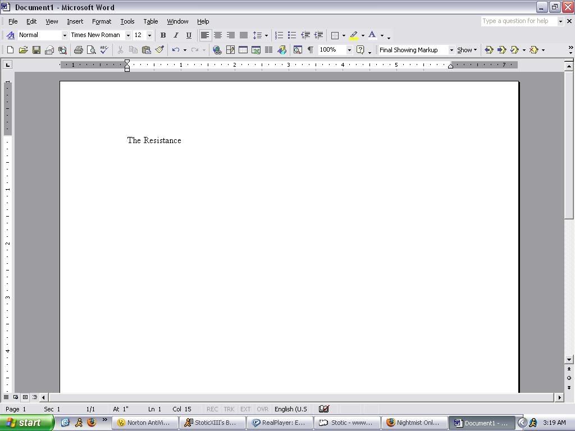
Task: Open the Line Spacing dropdown arrow
Action: pyautogui.click(x=266, y=35)
